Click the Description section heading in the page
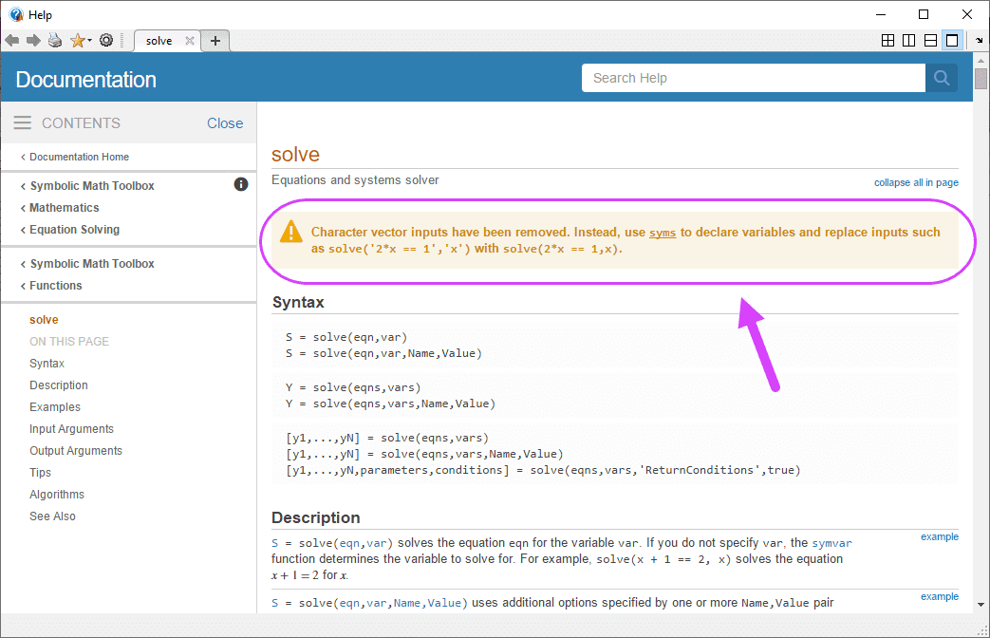 316,517
